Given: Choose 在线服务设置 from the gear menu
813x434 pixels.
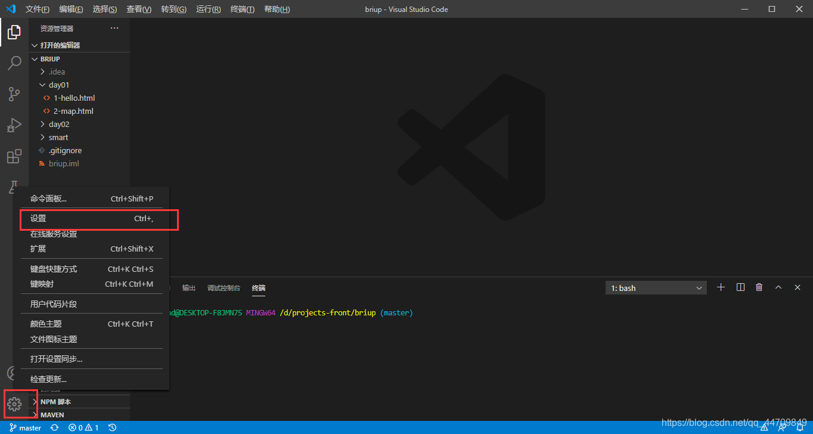Looking at the screenshot, I should pos(92,234).
